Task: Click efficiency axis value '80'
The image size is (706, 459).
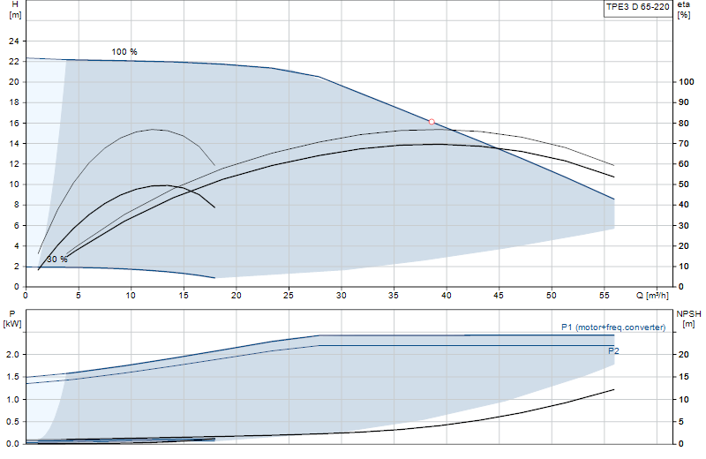Action: point(684,123)
